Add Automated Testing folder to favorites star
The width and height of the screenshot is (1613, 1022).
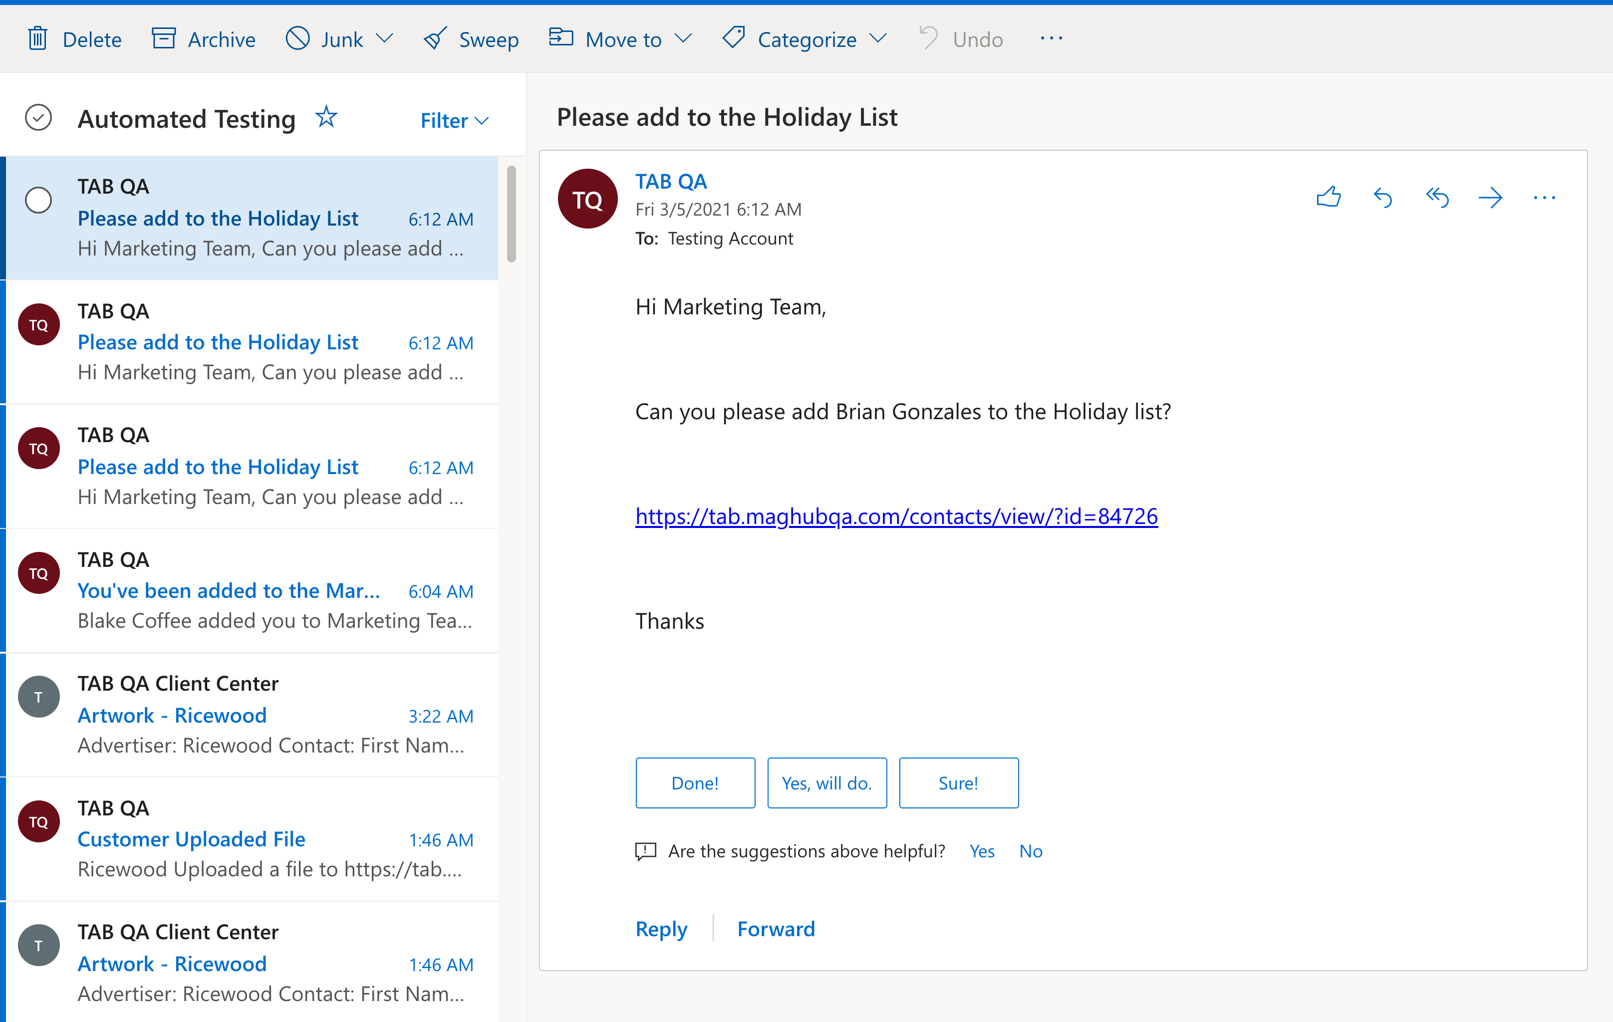[x=326, y=117]
